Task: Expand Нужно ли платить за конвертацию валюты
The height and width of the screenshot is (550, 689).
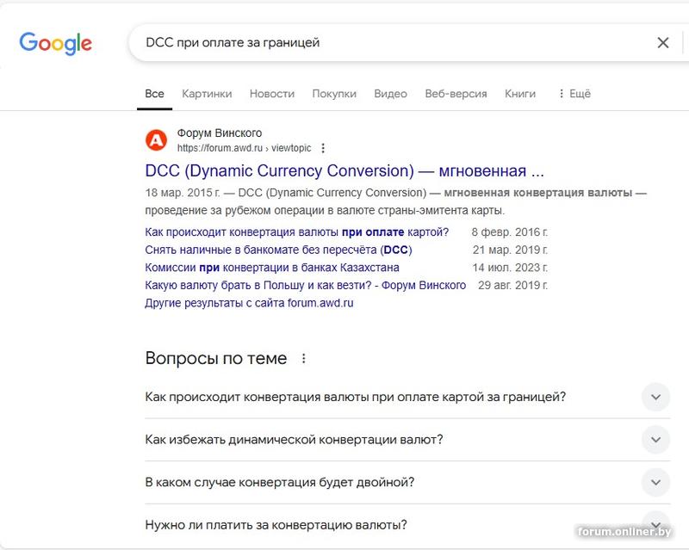Action: pyautogui.click(x=655, y=523)
